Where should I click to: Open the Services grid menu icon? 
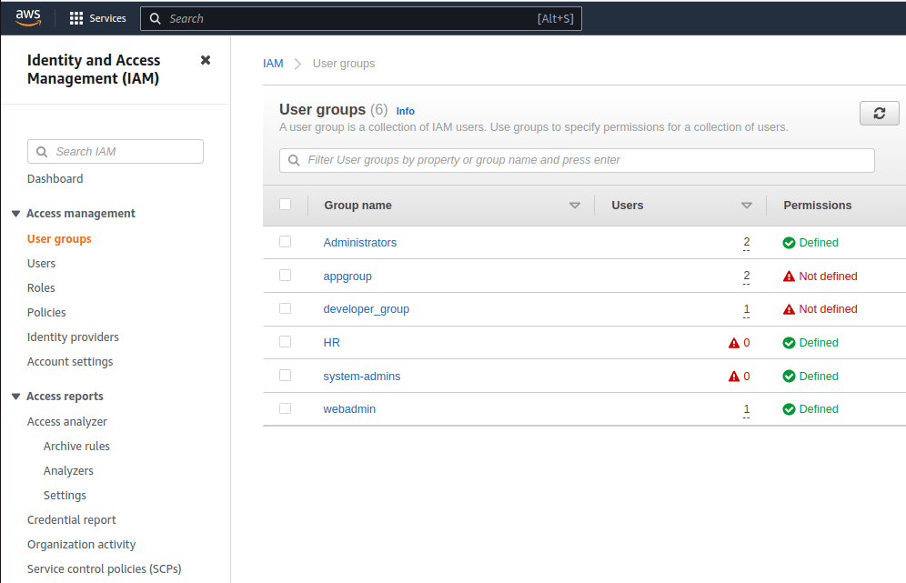click(76, 18)
